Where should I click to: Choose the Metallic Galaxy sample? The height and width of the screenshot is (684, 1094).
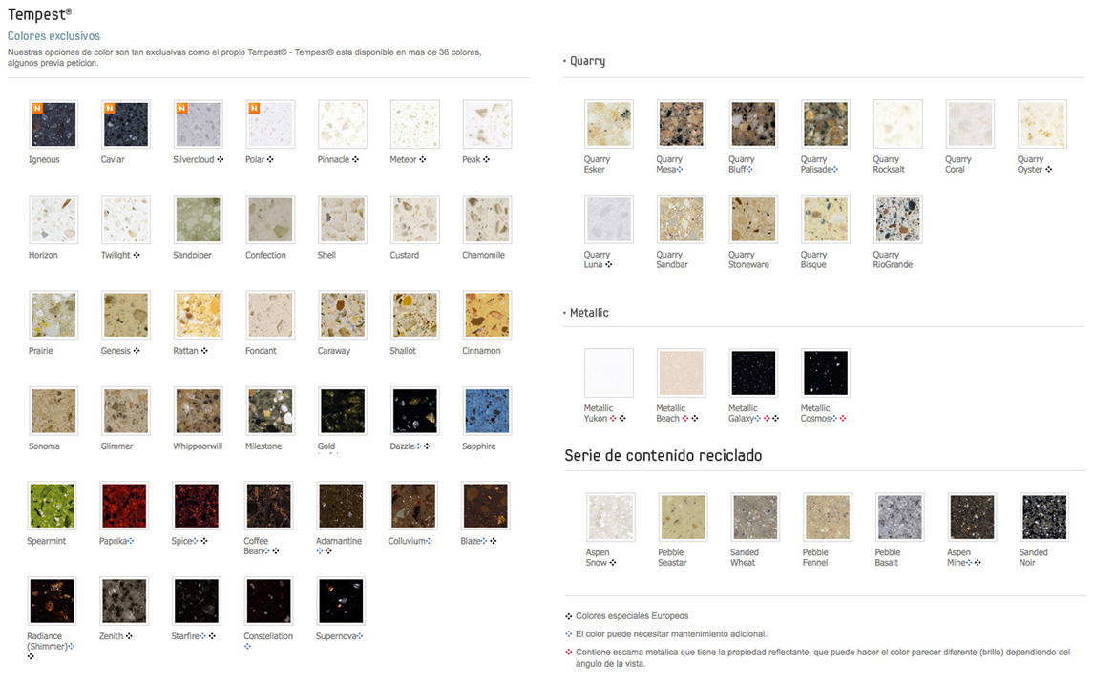753,373
